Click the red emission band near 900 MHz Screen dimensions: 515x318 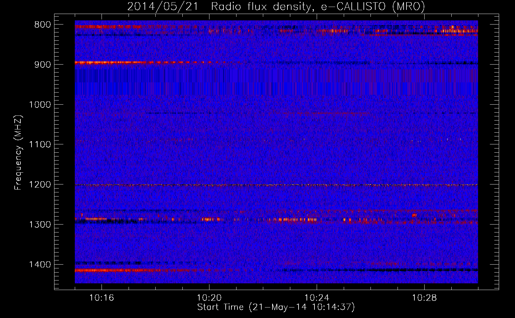coord(143,63)
